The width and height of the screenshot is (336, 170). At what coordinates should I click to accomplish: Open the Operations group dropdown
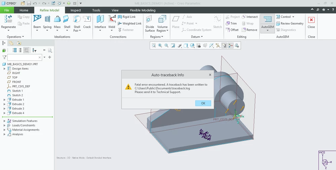(x=15, y=37)
